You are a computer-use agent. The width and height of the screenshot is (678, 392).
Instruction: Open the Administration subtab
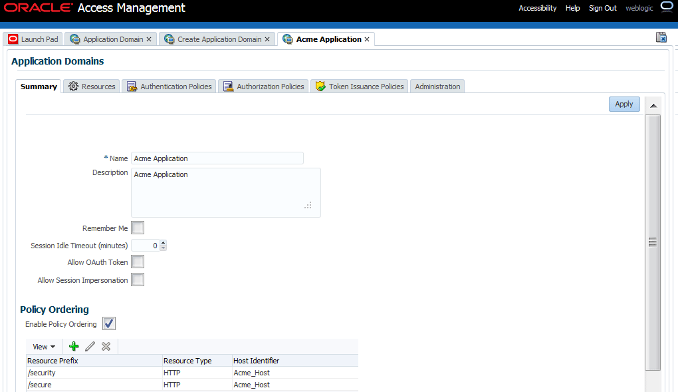(437, 87)
